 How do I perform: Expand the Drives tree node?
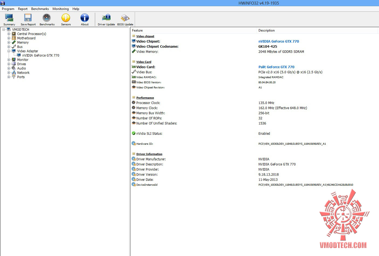coord(9,64)
